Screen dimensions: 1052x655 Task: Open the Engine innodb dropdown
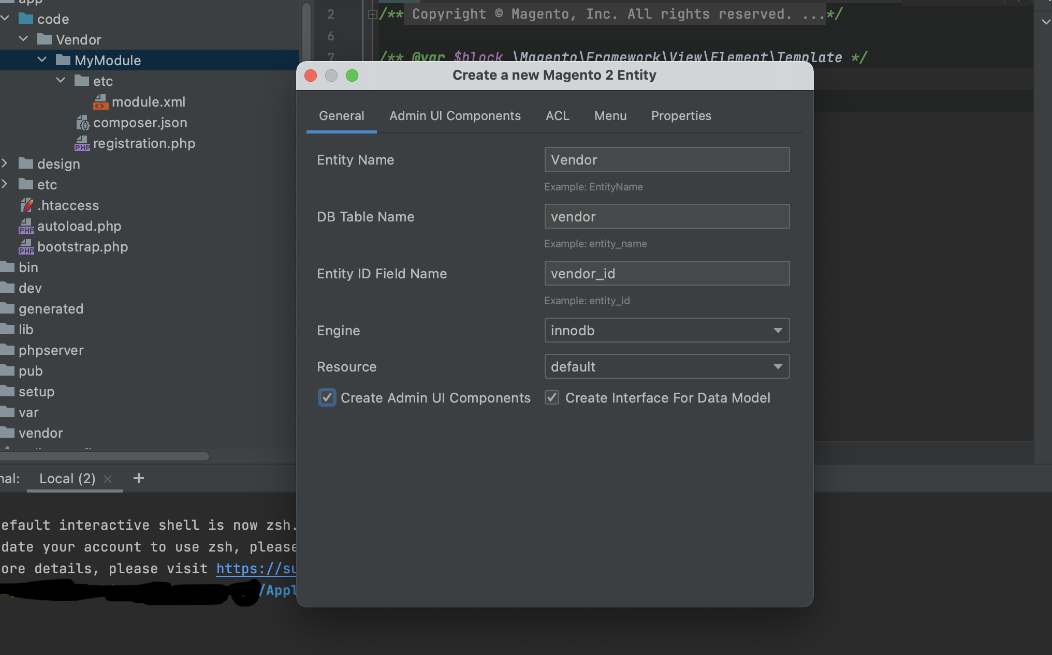[x=667, y=330]
